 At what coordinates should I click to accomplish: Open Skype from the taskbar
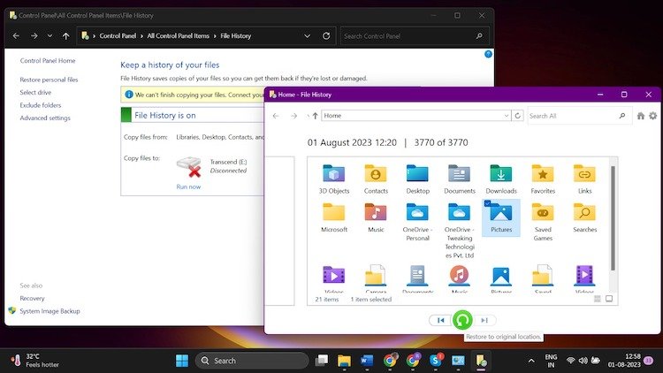pos(435,361)
